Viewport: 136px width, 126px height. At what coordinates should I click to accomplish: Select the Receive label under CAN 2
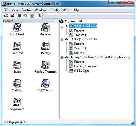(79, 44)
